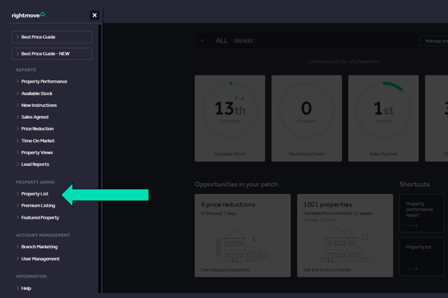Open Property List in Property Admin
Viewport: 448px width, 298px height.
[35, 194]
